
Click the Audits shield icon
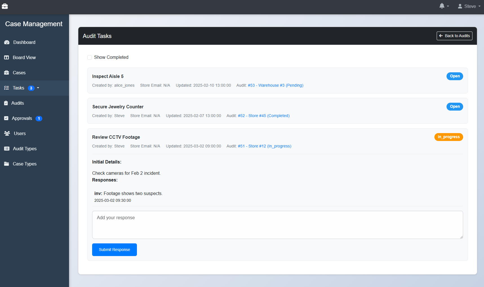click(6, 103)
